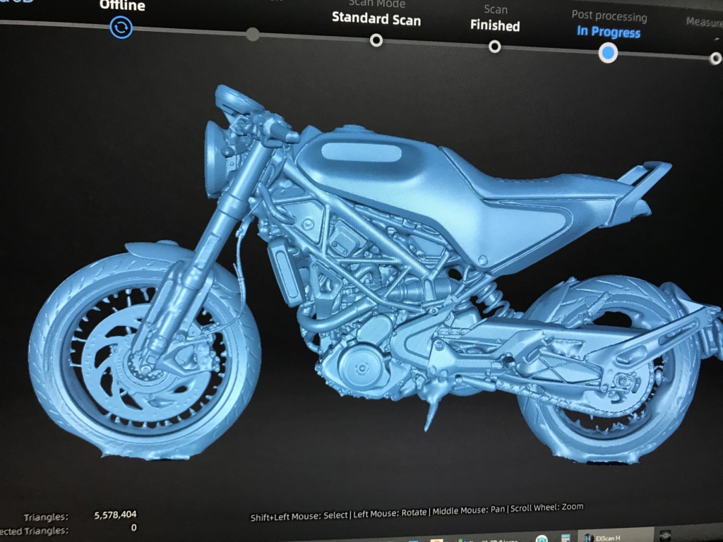Click the selected triangles value 0
The height and width of the screenshot is (542, 723).
[x=133, y=528]
